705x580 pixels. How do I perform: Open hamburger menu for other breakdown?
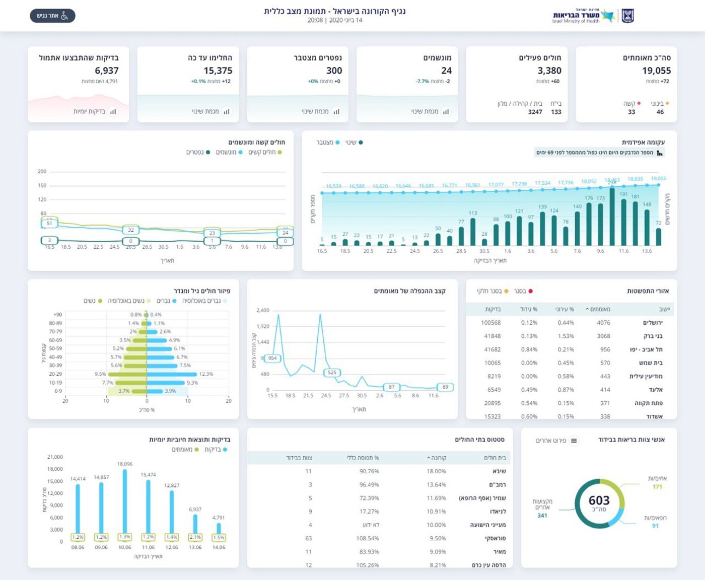574,441
